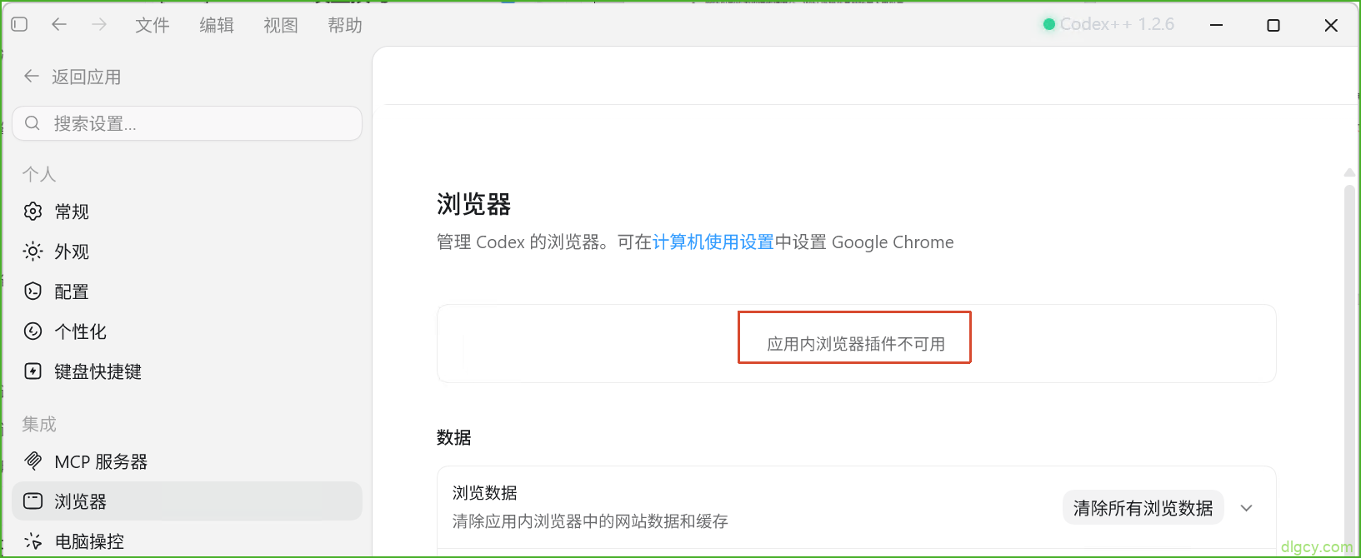This screenshot has height=558, width=1361.
Task: Open 电脑操控 computer control icon
Action: [x=33, y=541]
